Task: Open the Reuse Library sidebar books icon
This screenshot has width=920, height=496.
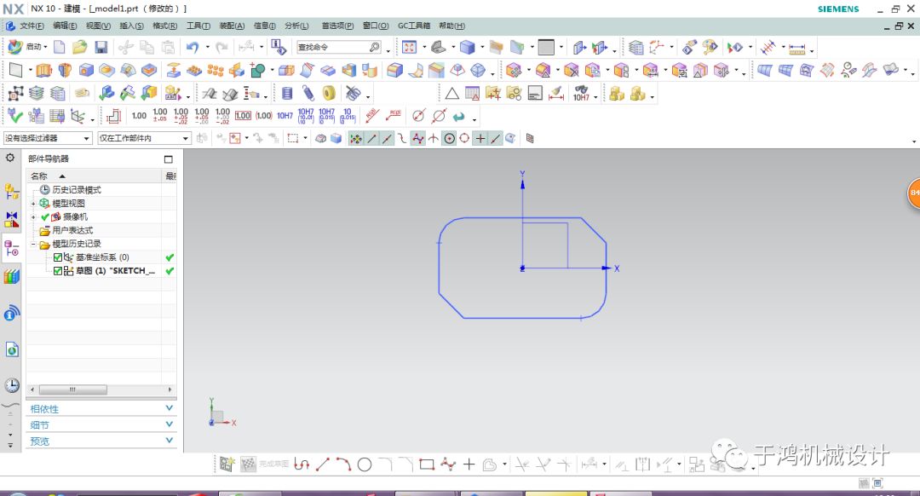Action: [12, 276]
